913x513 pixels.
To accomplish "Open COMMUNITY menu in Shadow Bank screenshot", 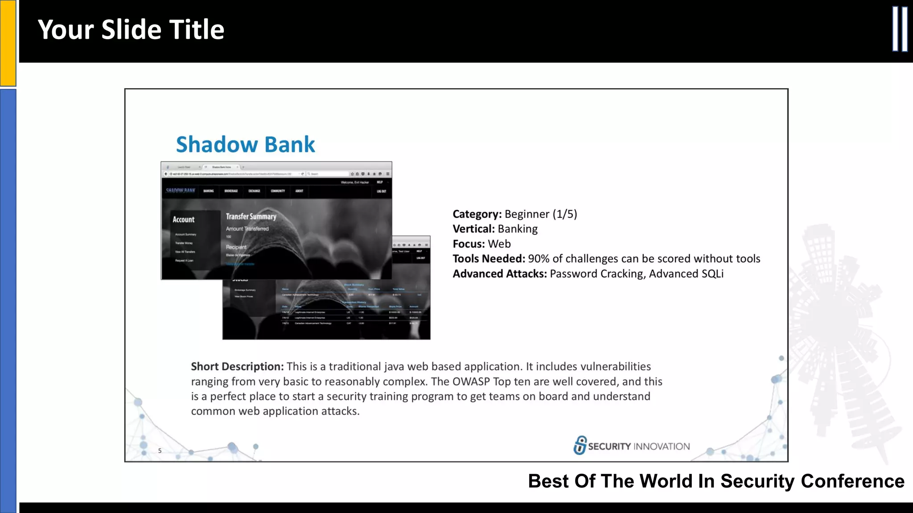I will click(278, 191).
